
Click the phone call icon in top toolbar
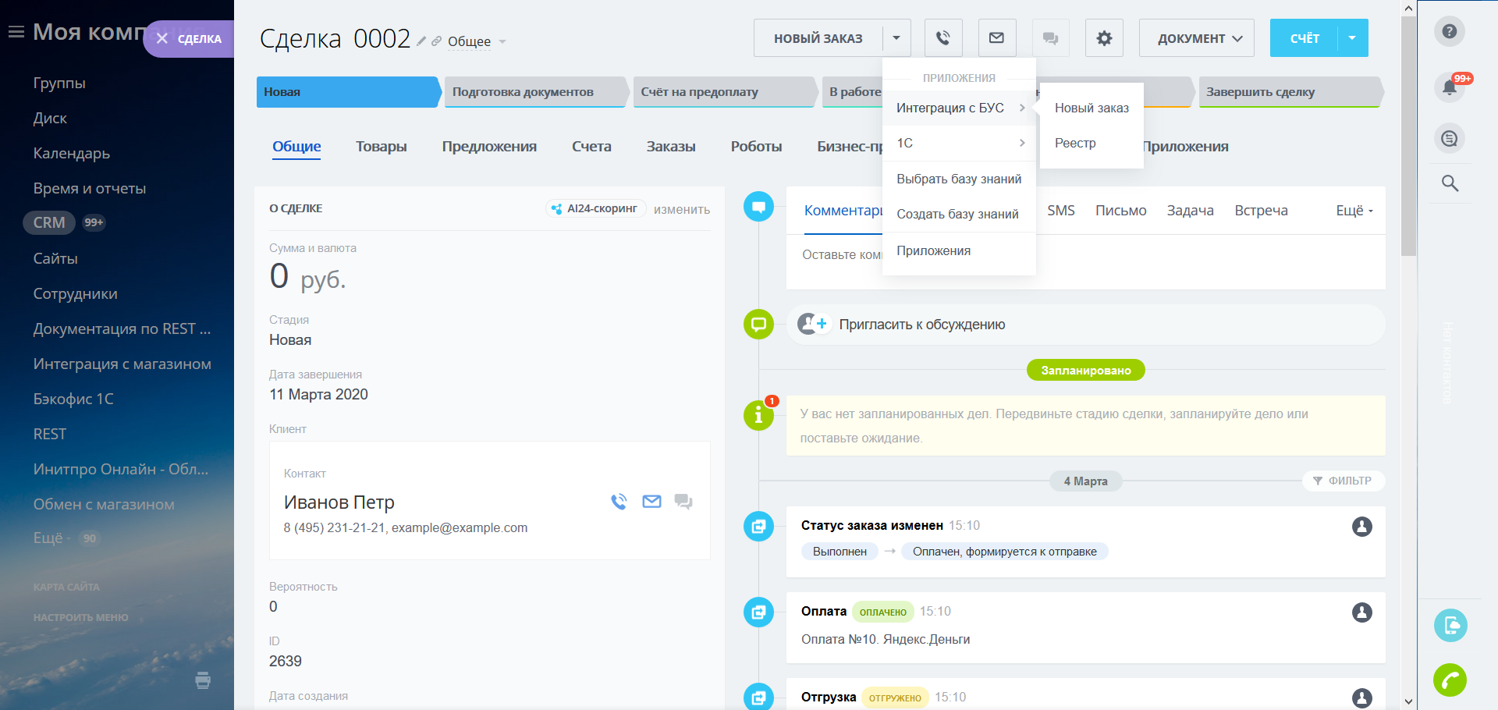[x=943, y=38]
